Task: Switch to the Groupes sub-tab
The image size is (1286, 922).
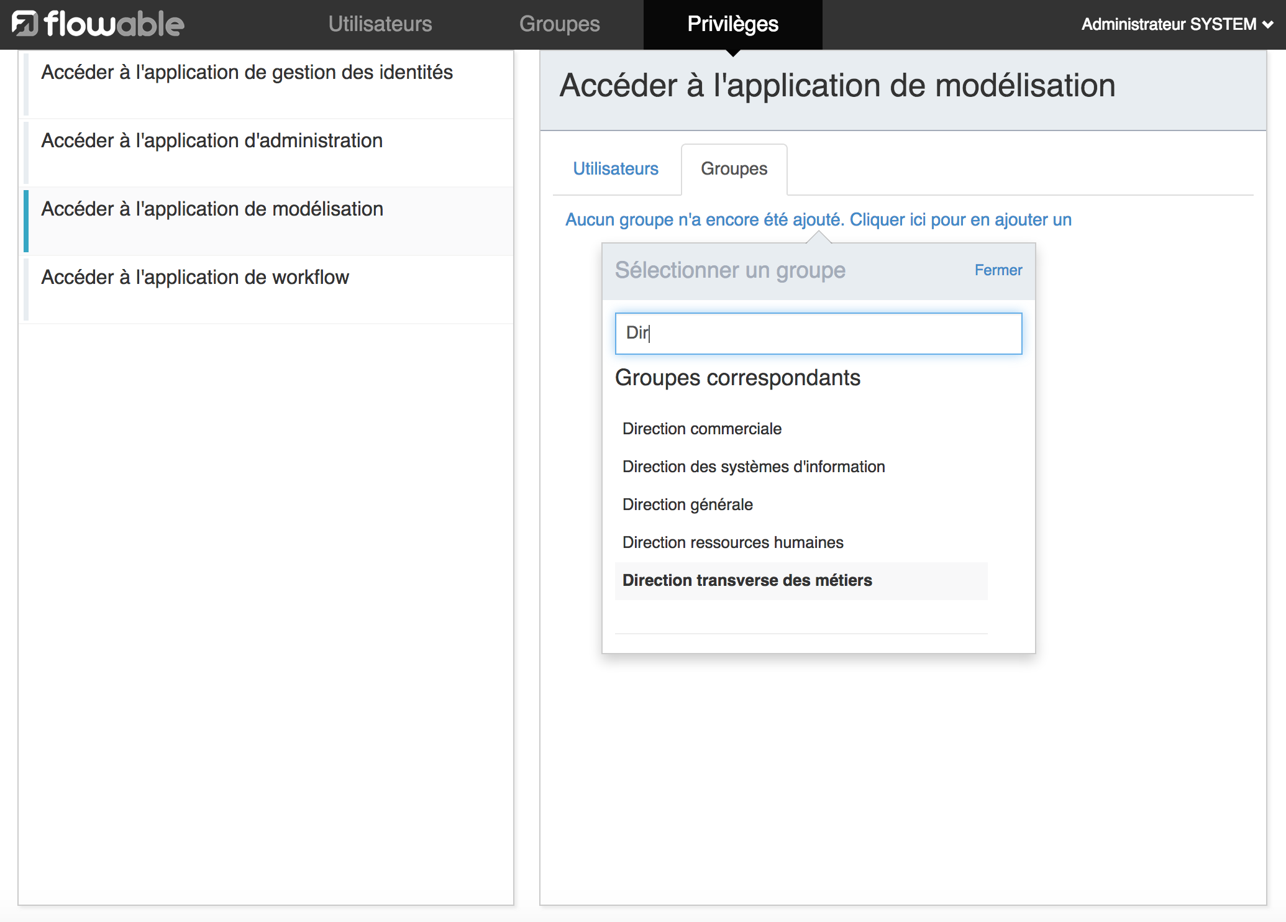Action: point(734,169)
